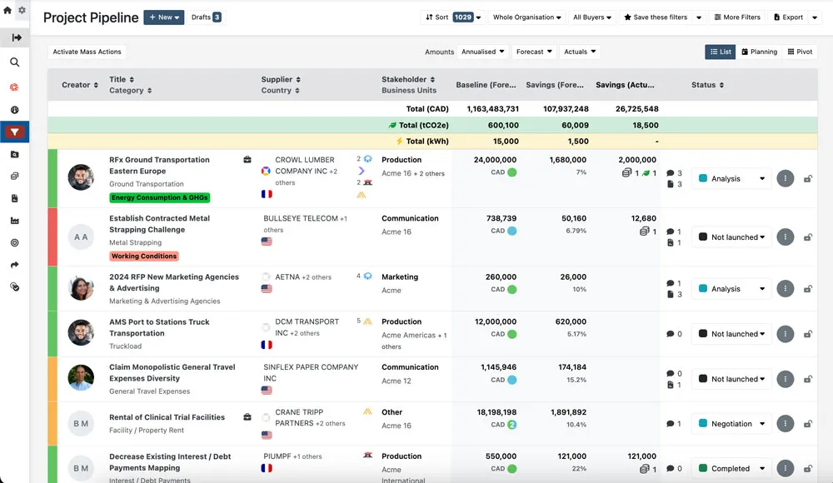
Task: Click the Activate Mass Actions button
Action: (x=87, y=52)
